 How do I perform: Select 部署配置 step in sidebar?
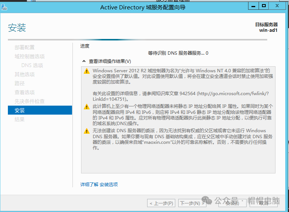(x=24, y=48)
